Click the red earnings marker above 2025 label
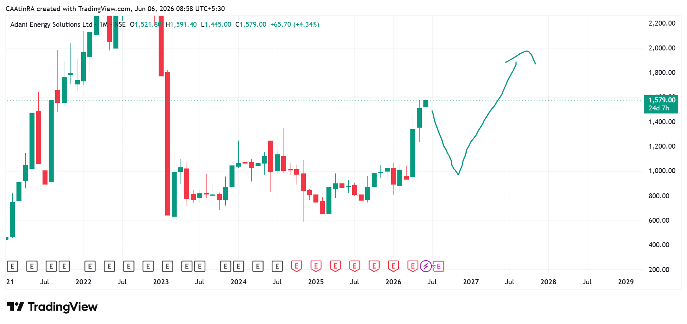687x324 pixels. click(316, 266)
